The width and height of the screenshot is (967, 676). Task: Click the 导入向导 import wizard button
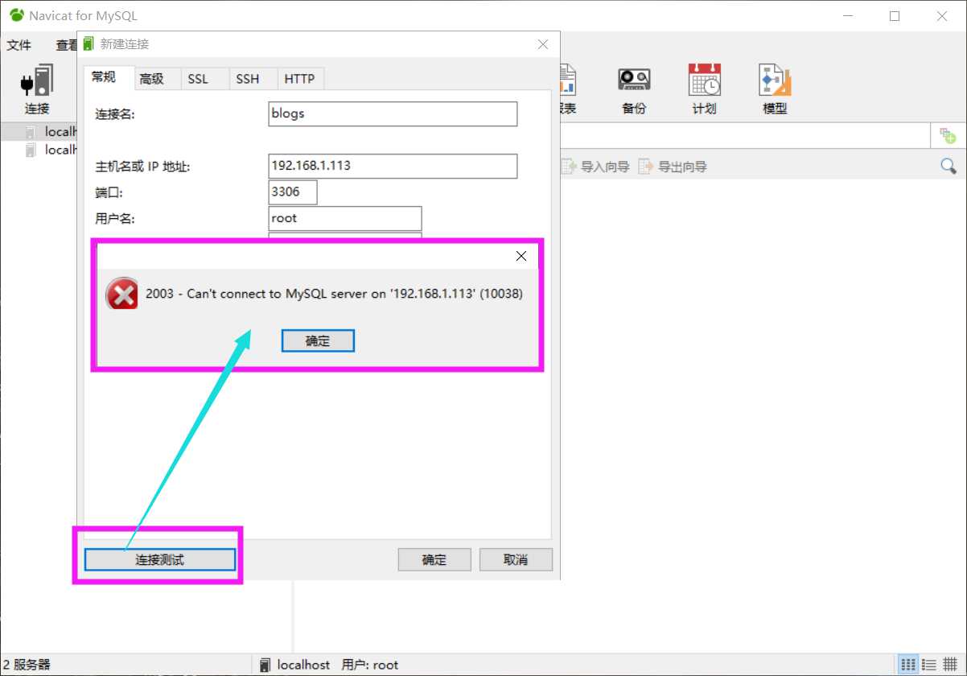(595, 167)
